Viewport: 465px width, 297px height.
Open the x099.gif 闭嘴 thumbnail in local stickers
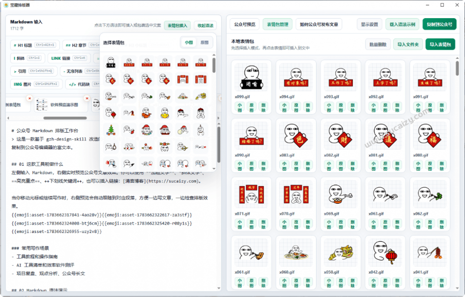click(x=251, y=78)
